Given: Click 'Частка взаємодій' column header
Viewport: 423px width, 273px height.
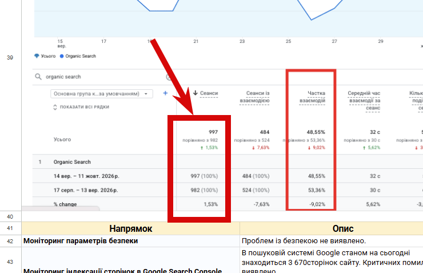Looking at the screenshot, I should click(x=312, y=97).
